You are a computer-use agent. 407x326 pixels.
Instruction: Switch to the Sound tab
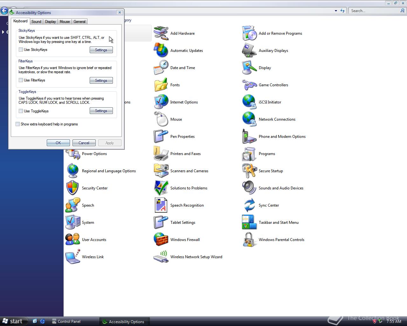(x=36, y=22)
